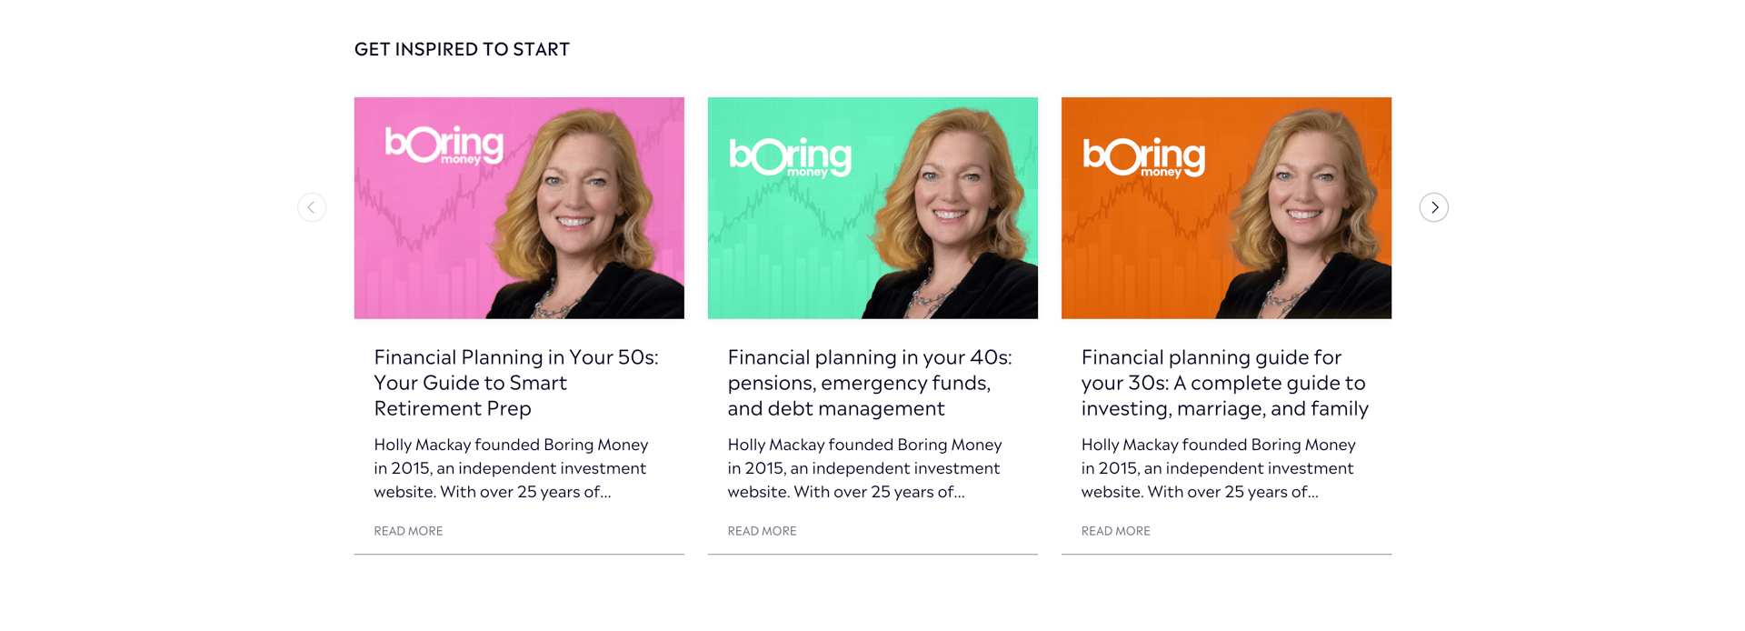Open the orange 30s article thumbnail
The height and width of the screenshot is (631, 1745).
click(x=1226, y=208)
